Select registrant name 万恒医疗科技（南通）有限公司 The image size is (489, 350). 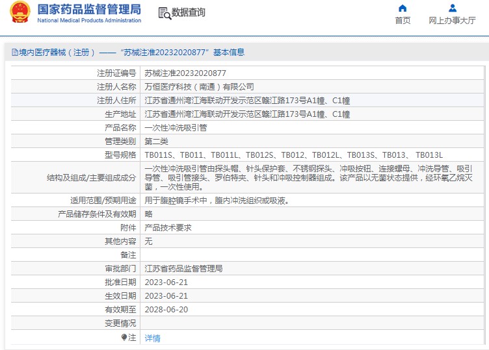pos(199,87)
